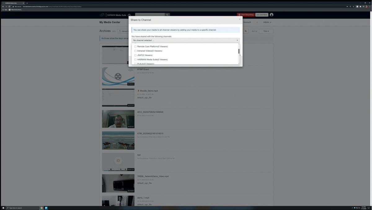Viewport: 372px width, 210px height.
Task: Open the Account menu item
Action: tap(247, 22)
